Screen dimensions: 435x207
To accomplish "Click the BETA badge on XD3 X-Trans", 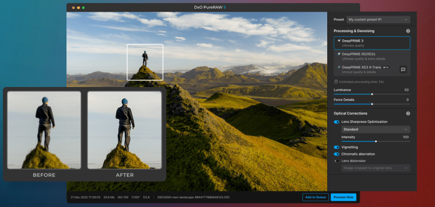I will point(386,68).
